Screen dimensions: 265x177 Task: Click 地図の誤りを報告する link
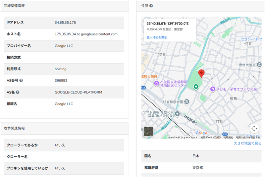(248, 137)
